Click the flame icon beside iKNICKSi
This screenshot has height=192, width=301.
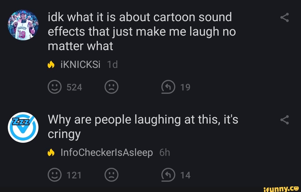[x=52, y=64]
